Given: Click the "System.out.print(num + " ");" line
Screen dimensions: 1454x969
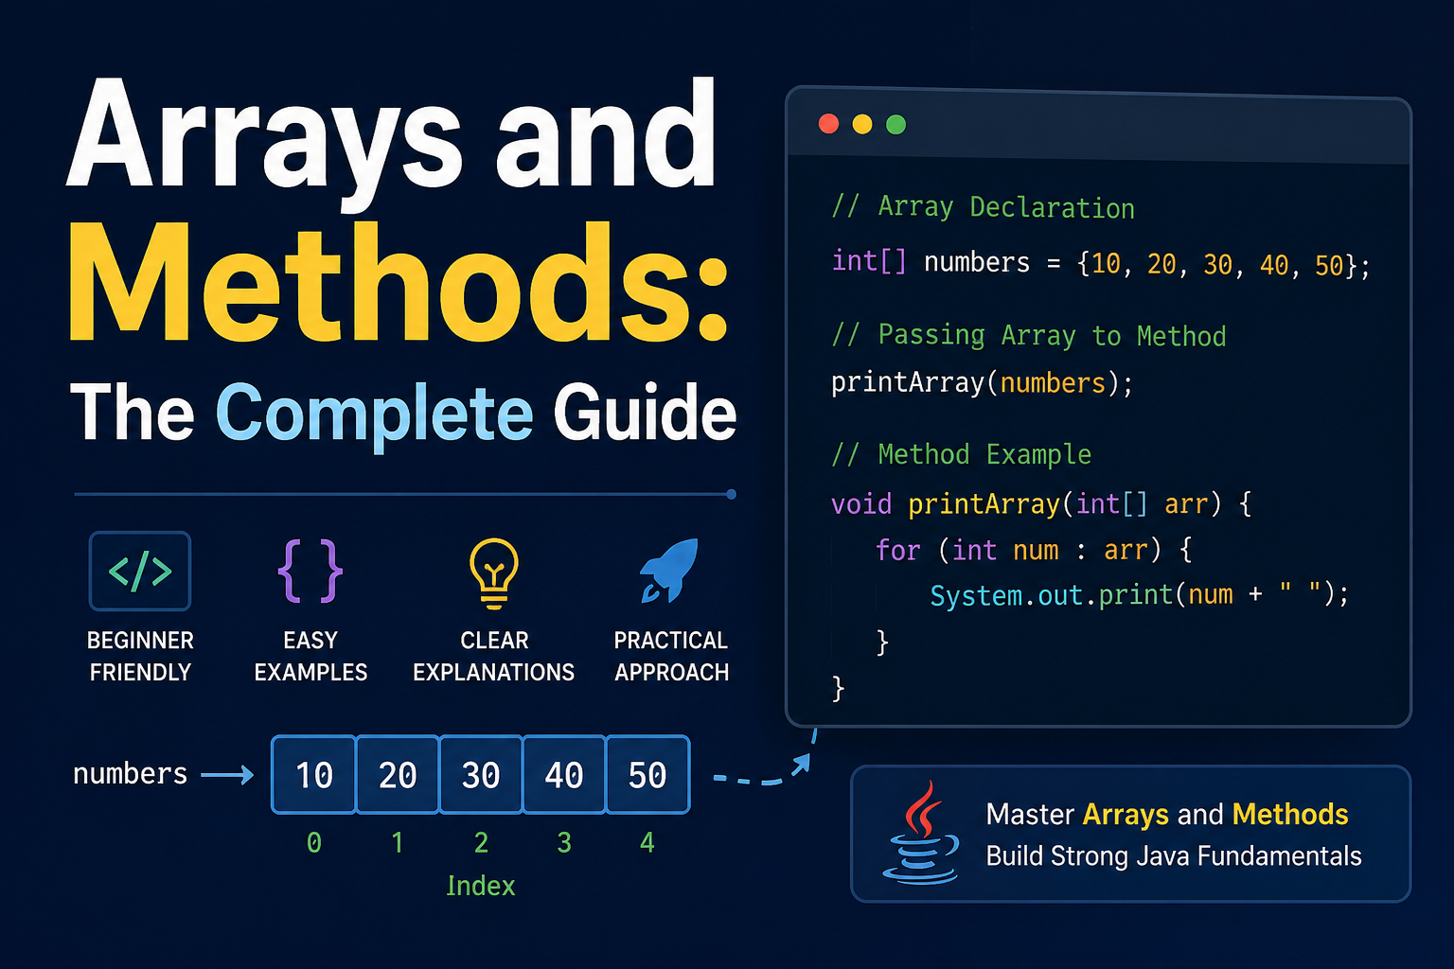Looking at the screenshot, I should (x=1140, y=594).
